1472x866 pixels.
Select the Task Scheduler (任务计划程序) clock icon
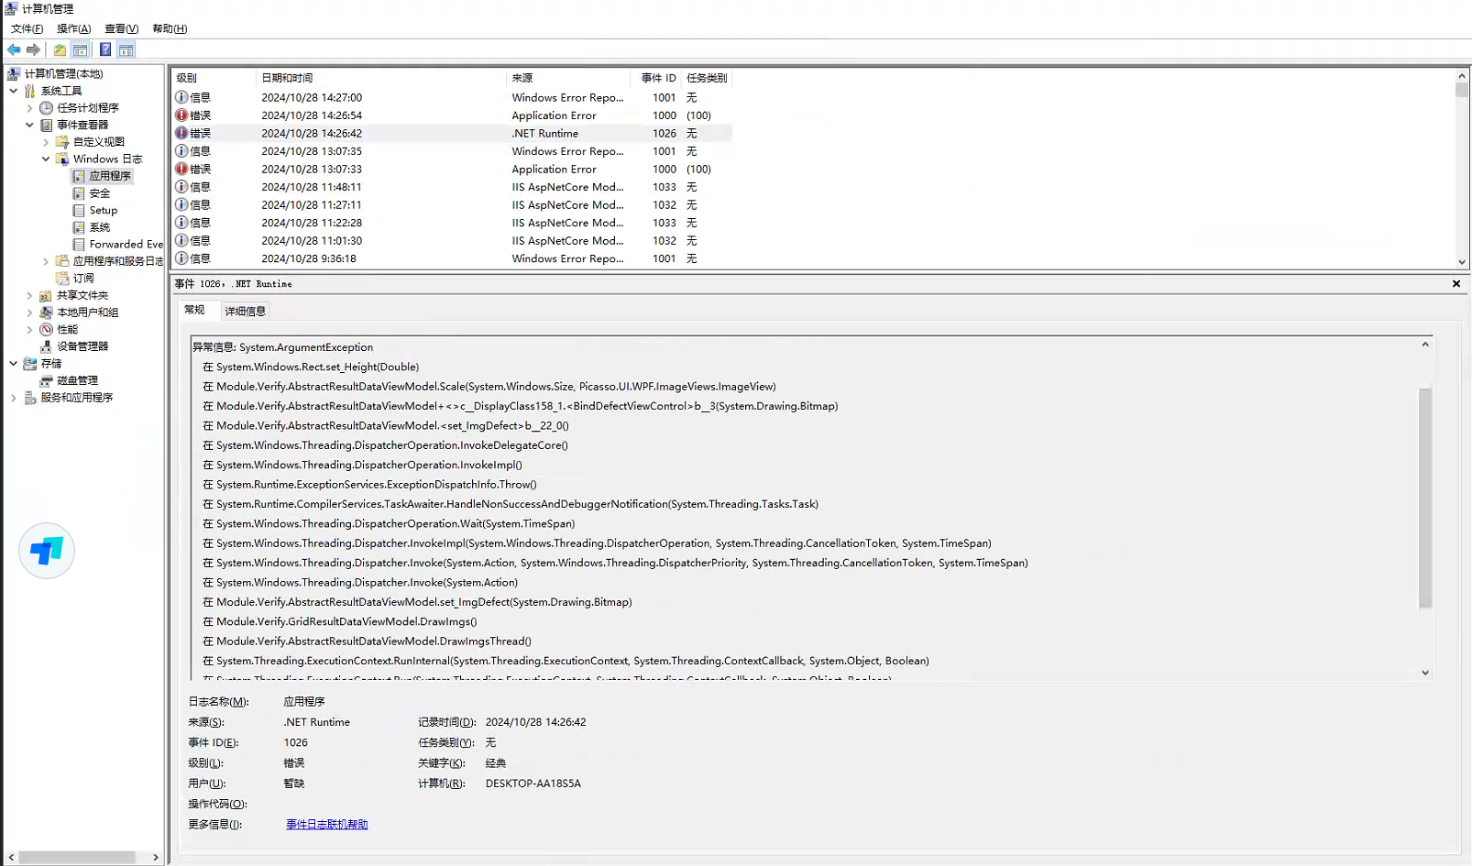(x=46, y=107)
